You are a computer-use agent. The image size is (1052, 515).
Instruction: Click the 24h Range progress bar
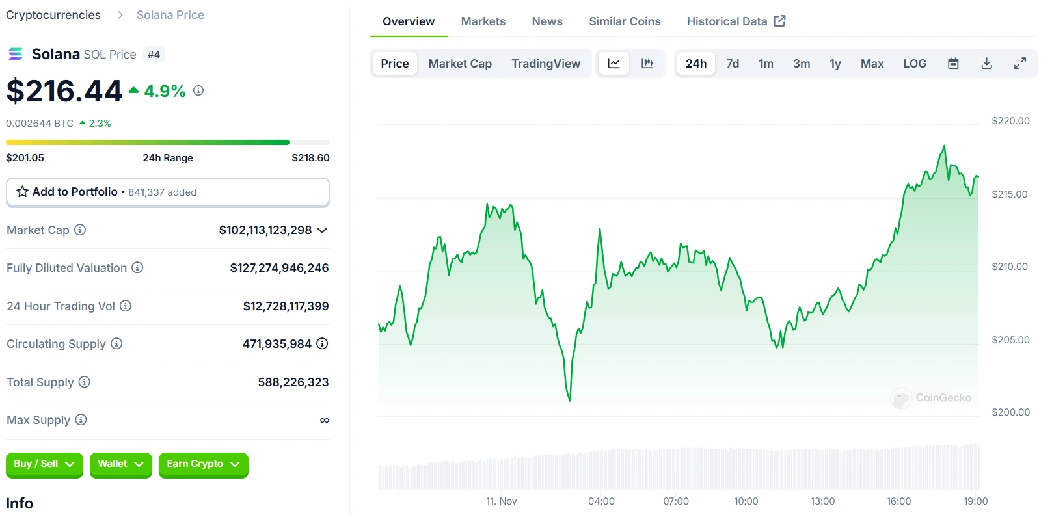tap(168, 142)
